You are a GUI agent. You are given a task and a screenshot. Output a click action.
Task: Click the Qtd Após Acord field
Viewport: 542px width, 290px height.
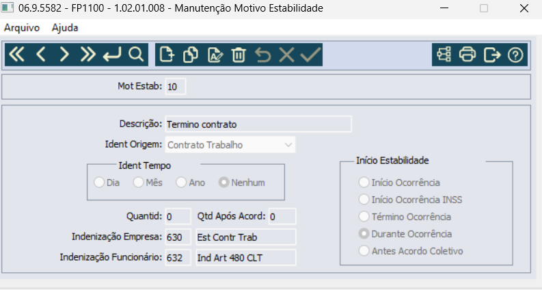click(282, 217)
